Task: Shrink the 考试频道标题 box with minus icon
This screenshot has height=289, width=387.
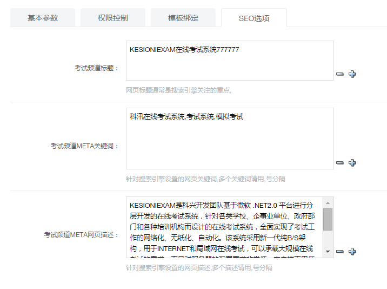Action: [x=340, y=74]
